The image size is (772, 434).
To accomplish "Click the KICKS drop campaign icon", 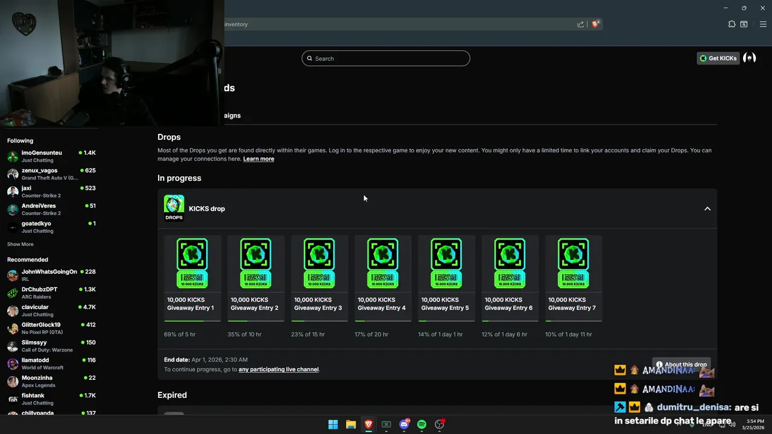I will 174,208.
